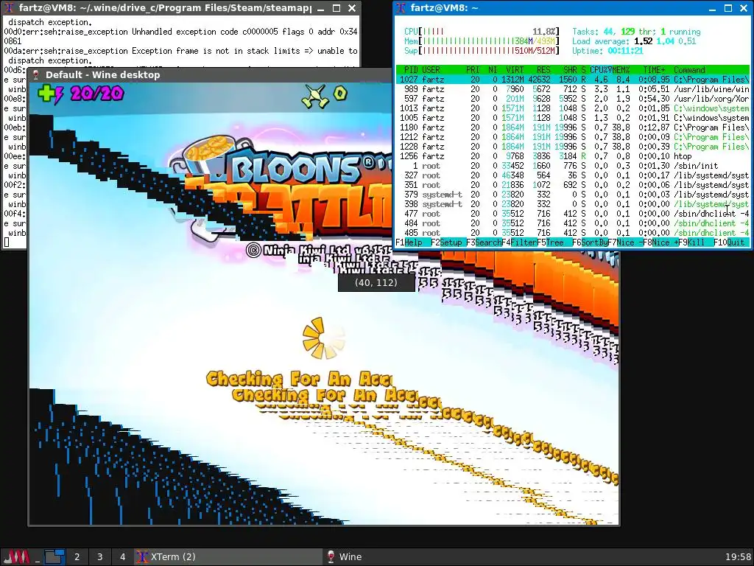The image size is (754, 566).
Task: Click the Wine desktop title bar wine-glass icon
Action: coord(35,74)
